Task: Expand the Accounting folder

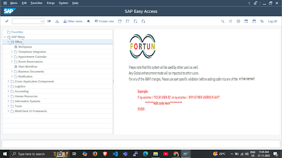Action: coord(8,91)
